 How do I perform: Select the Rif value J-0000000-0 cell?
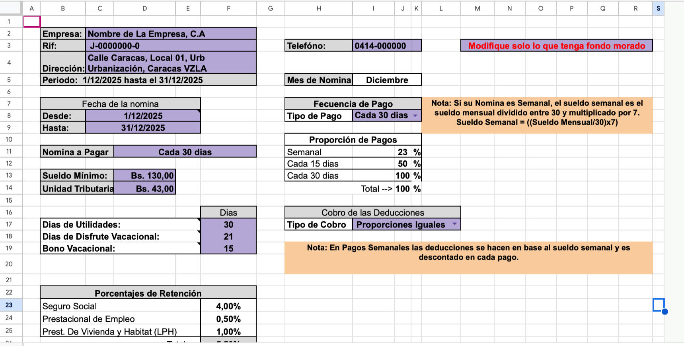(171, 46)
